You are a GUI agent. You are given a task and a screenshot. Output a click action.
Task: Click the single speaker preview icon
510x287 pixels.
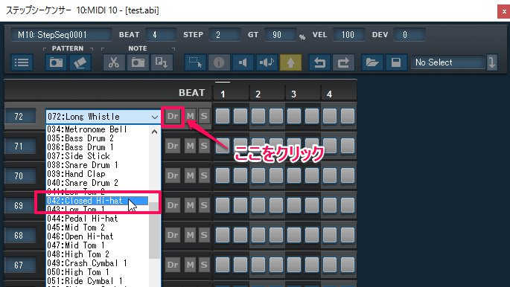(243, 62)
